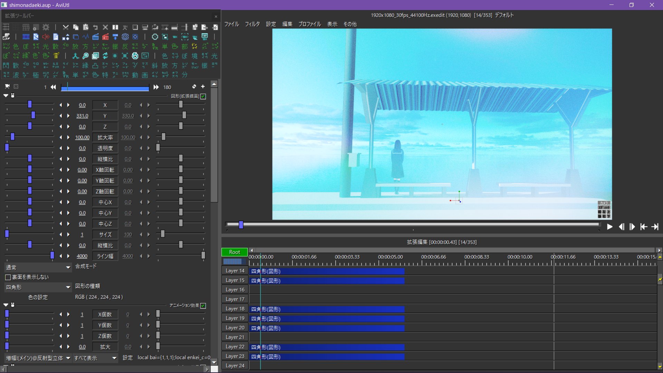Click the magnifier zoom icon in the toolbar
Screen dimensions: 663x373
pos(85,56)
